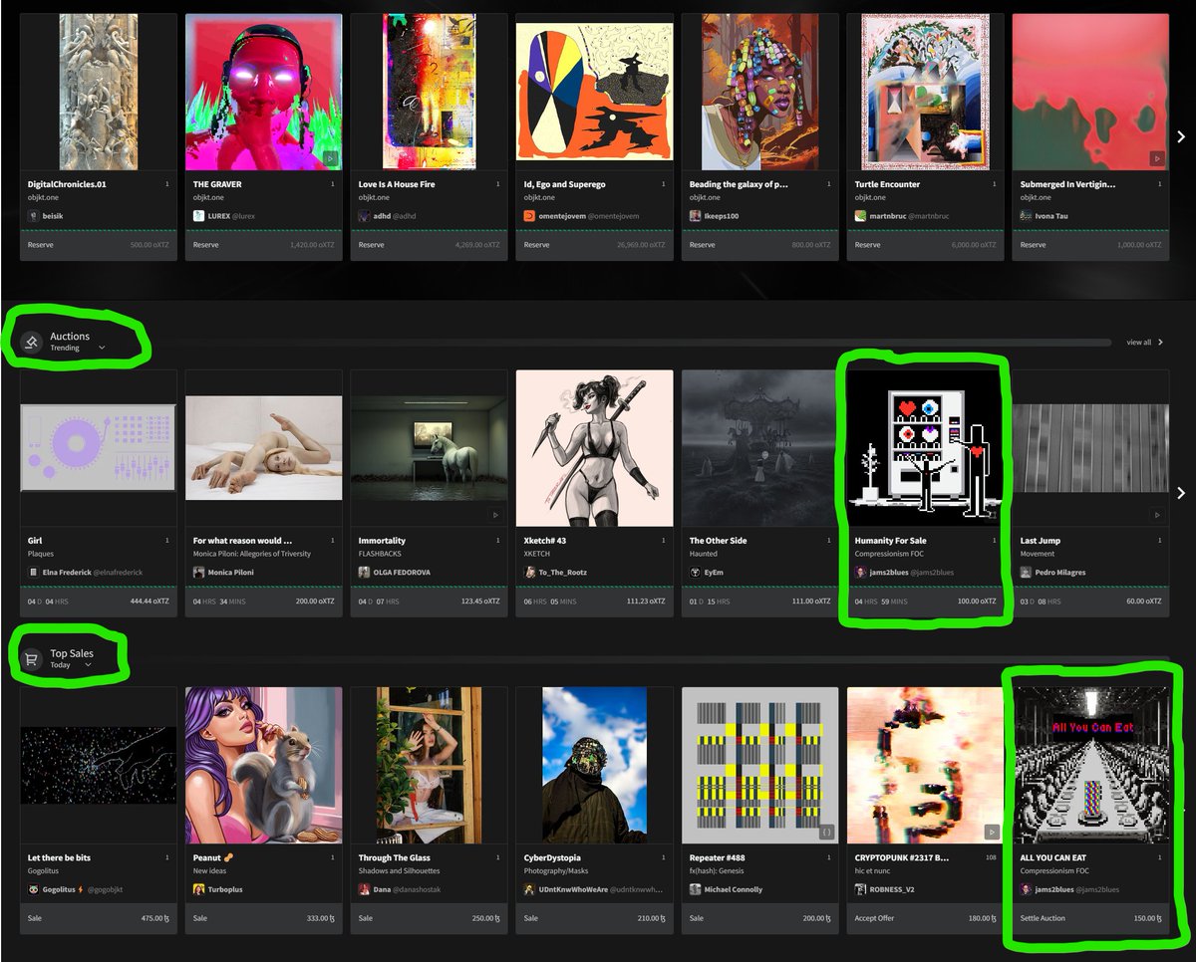Open Turboplus' avatar icon
Screen dimensions: 1196x962
[x=198, y=889]
